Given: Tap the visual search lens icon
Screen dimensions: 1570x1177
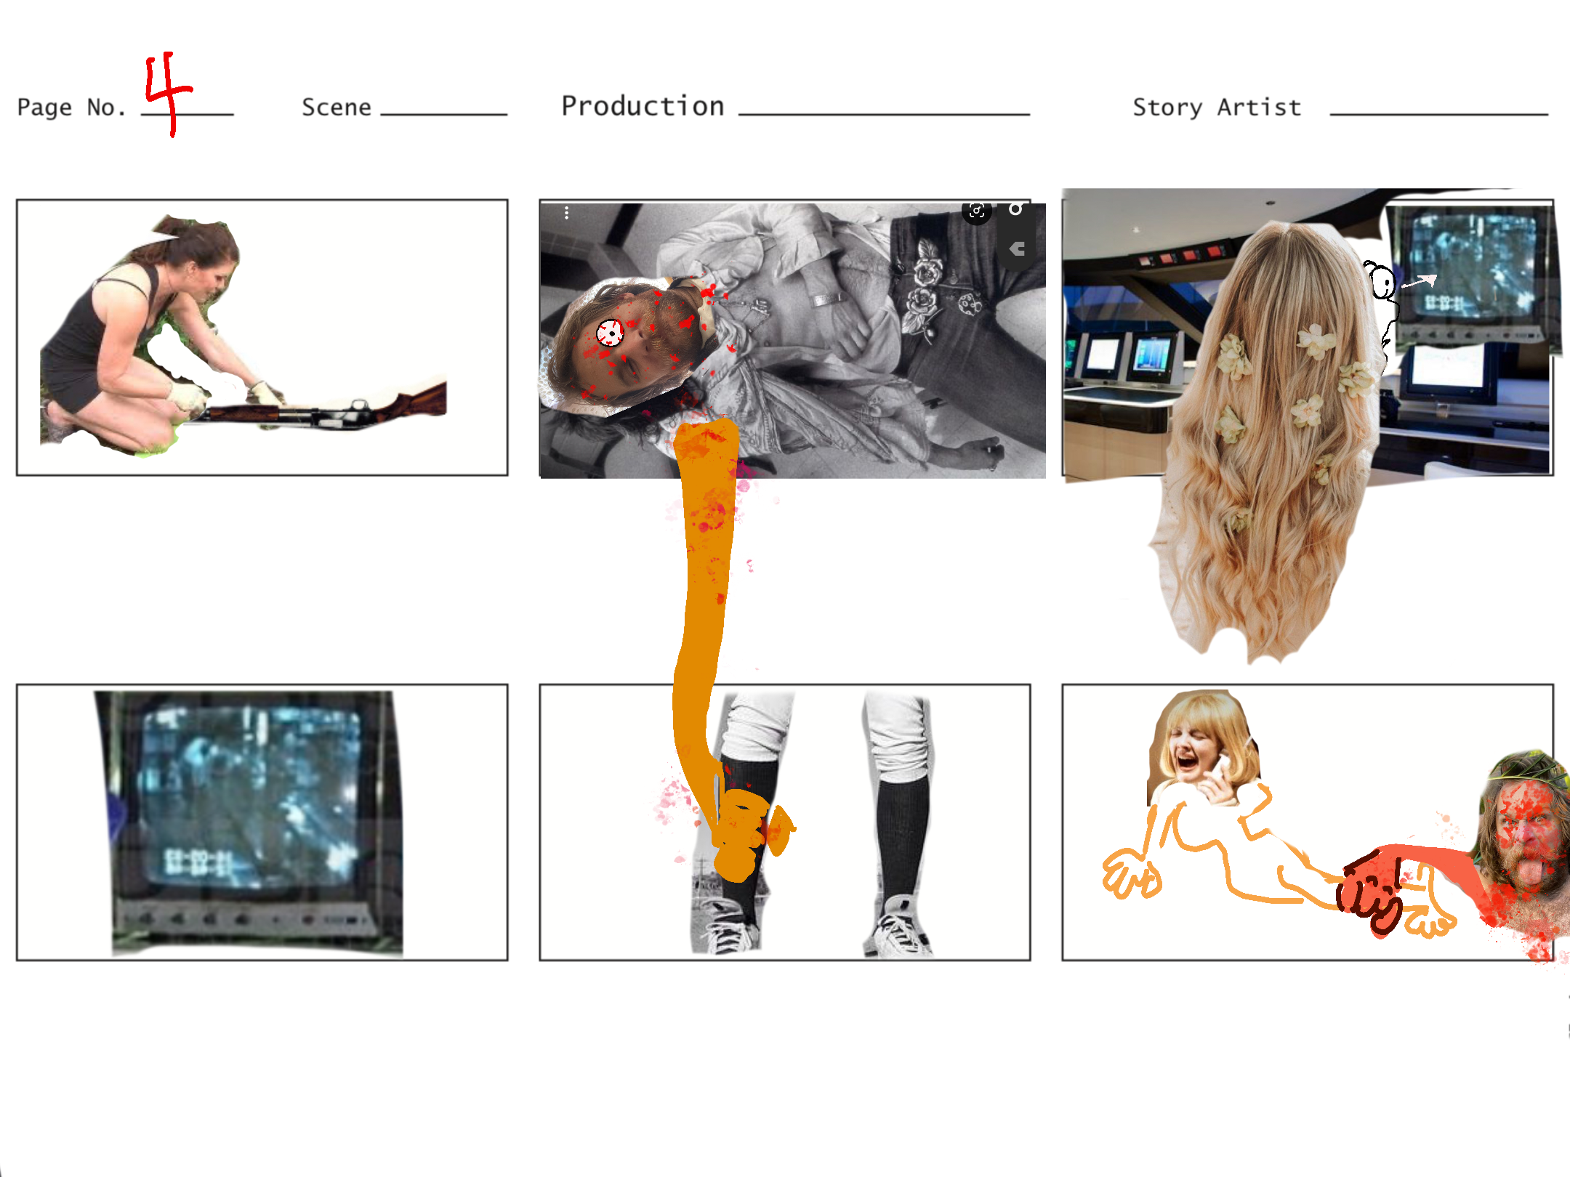Looking at the screenshot, I should (977, 211).
